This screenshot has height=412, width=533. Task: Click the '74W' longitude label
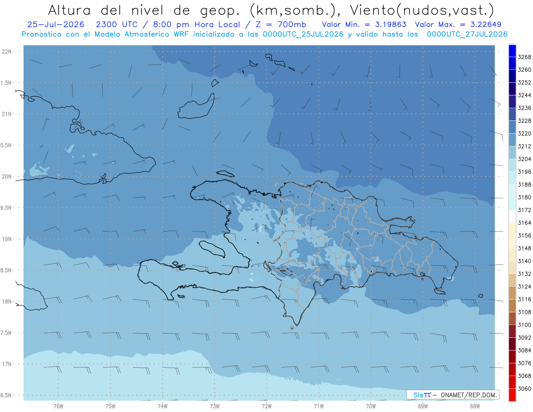163,405
